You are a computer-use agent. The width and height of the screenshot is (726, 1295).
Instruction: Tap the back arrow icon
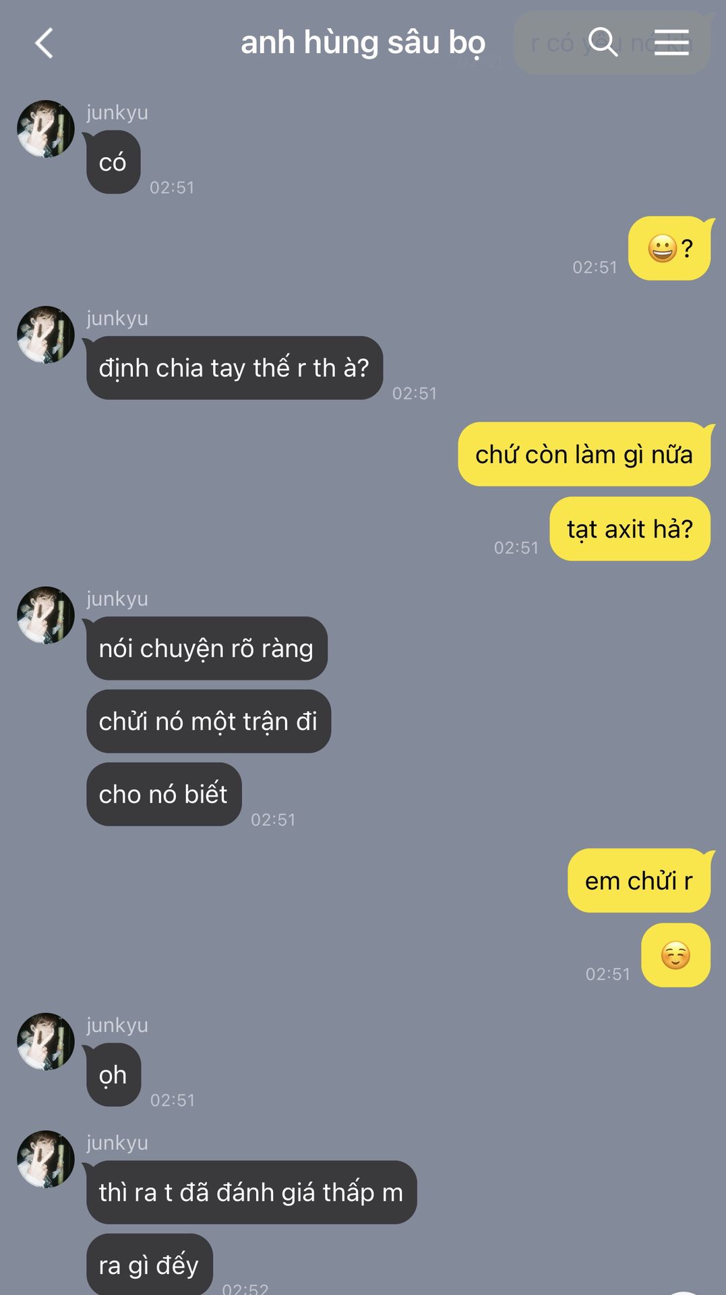(44, 43)
